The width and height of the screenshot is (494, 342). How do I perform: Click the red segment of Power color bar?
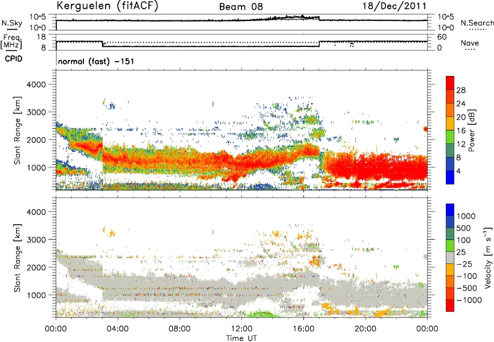[x=450, y=83]
